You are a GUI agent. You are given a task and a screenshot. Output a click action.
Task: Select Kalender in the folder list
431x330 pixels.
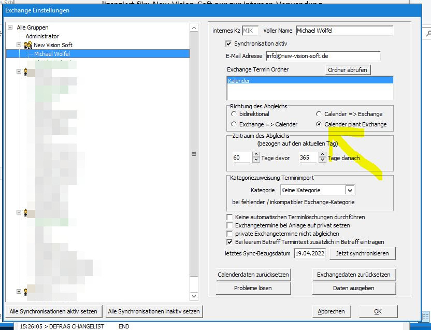tap(239, 81)
